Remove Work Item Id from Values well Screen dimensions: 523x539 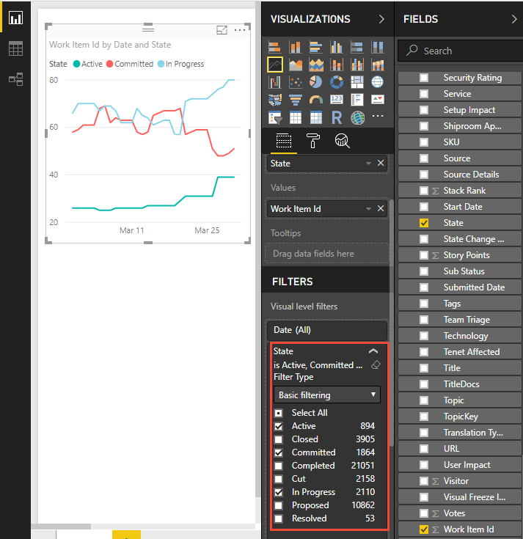[381, 208]
